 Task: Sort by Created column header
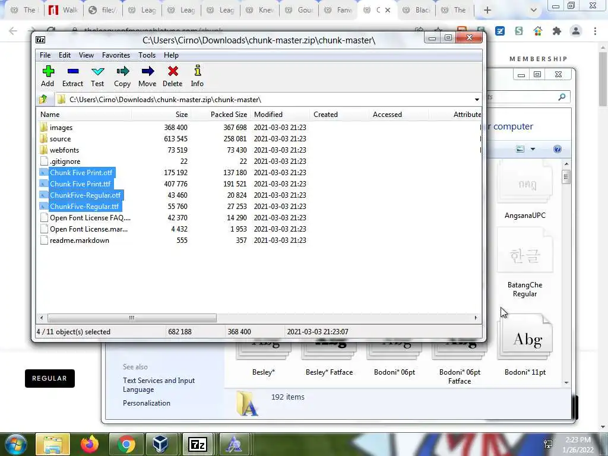[339, 115]
